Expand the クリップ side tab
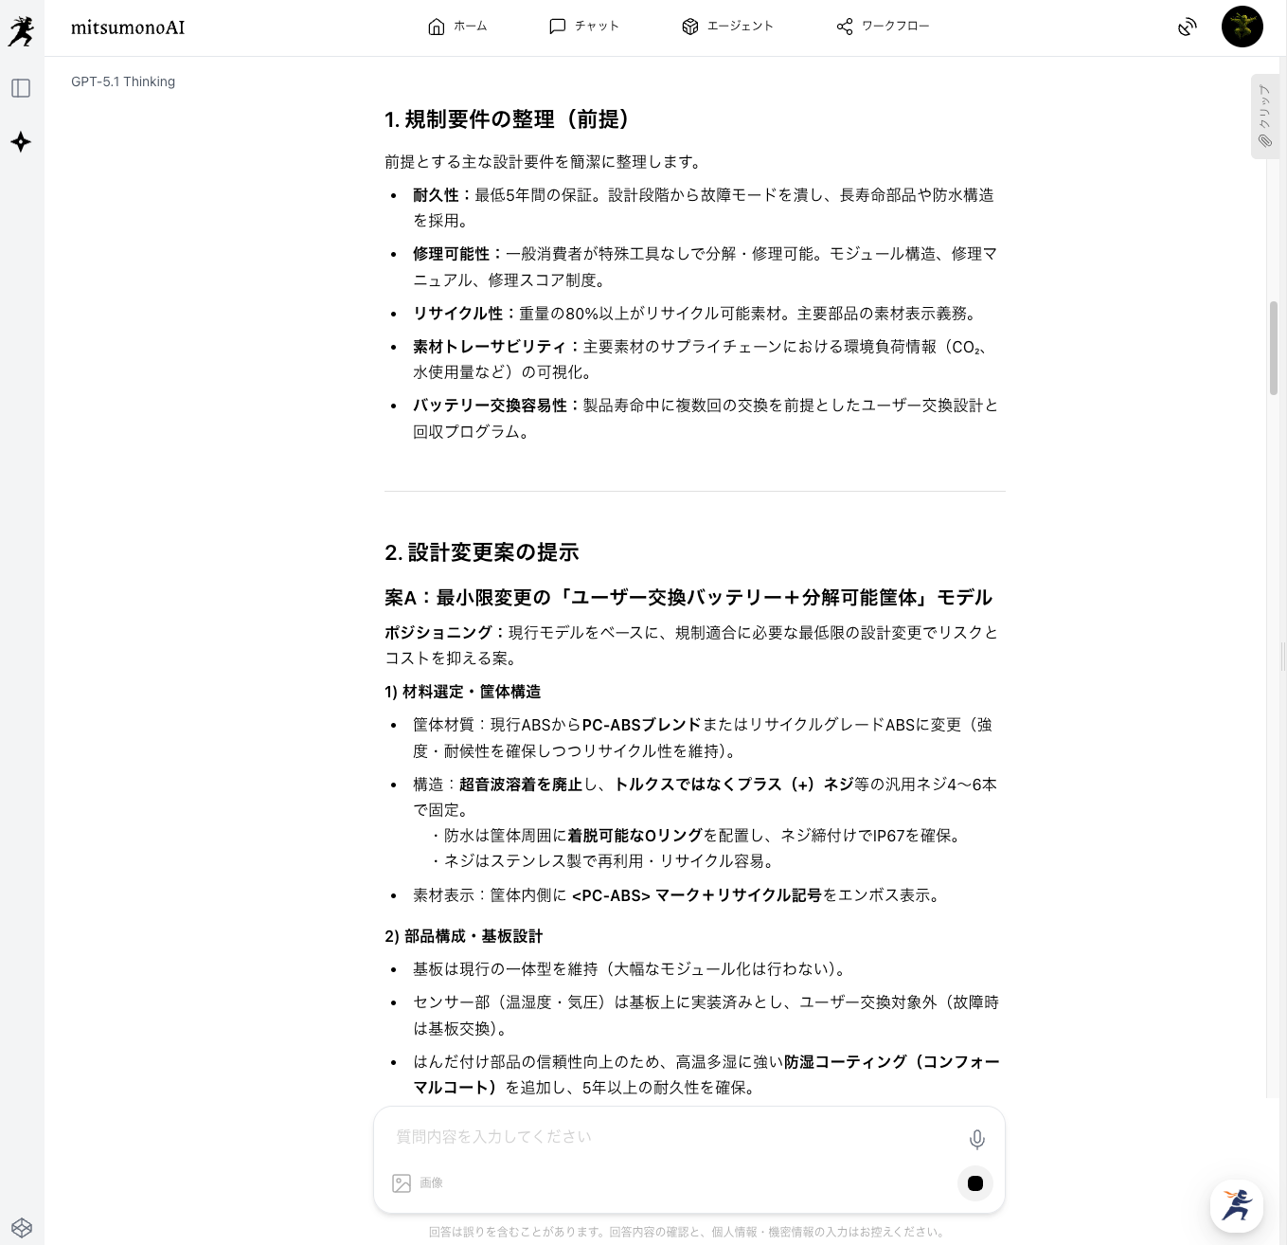Viewport: 1287px width, 1245px height. click(1264, 116)
